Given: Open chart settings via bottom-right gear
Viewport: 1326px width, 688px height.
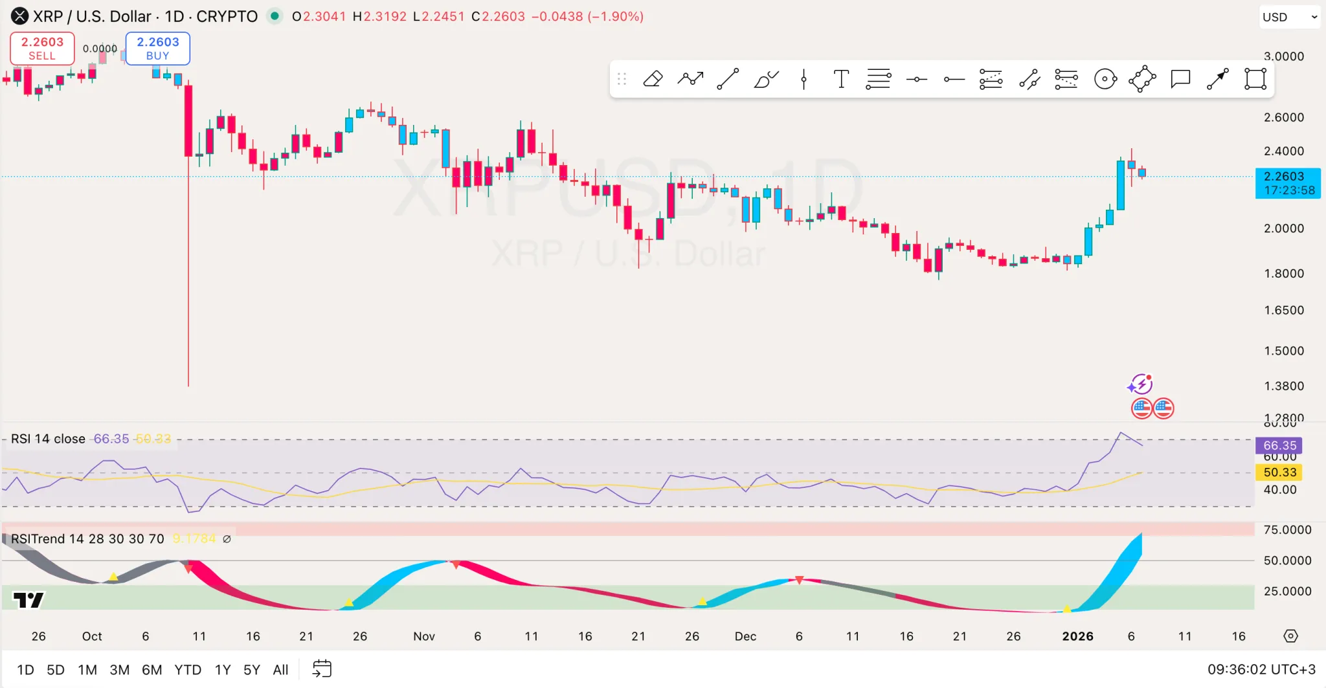Looking at the screenshot, I should [1290, 636].
